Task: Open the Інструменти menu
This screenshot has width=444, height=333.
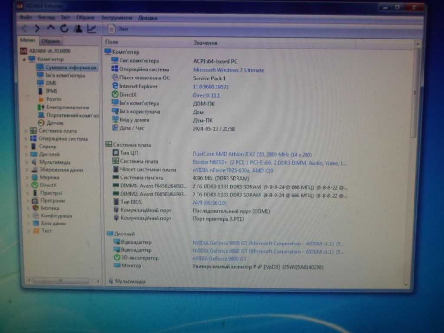Action: (x=117, y=18)
